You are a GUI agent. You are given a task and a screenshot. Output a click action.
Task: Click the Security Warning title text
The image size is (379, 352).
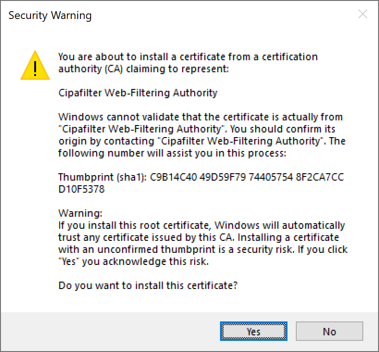click(x=50, y=15)
